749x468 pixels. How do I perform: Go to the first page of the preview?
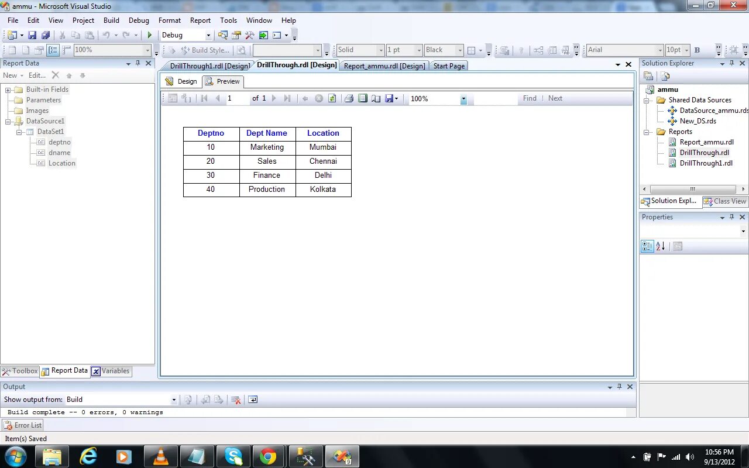click(x=204, y=98)
